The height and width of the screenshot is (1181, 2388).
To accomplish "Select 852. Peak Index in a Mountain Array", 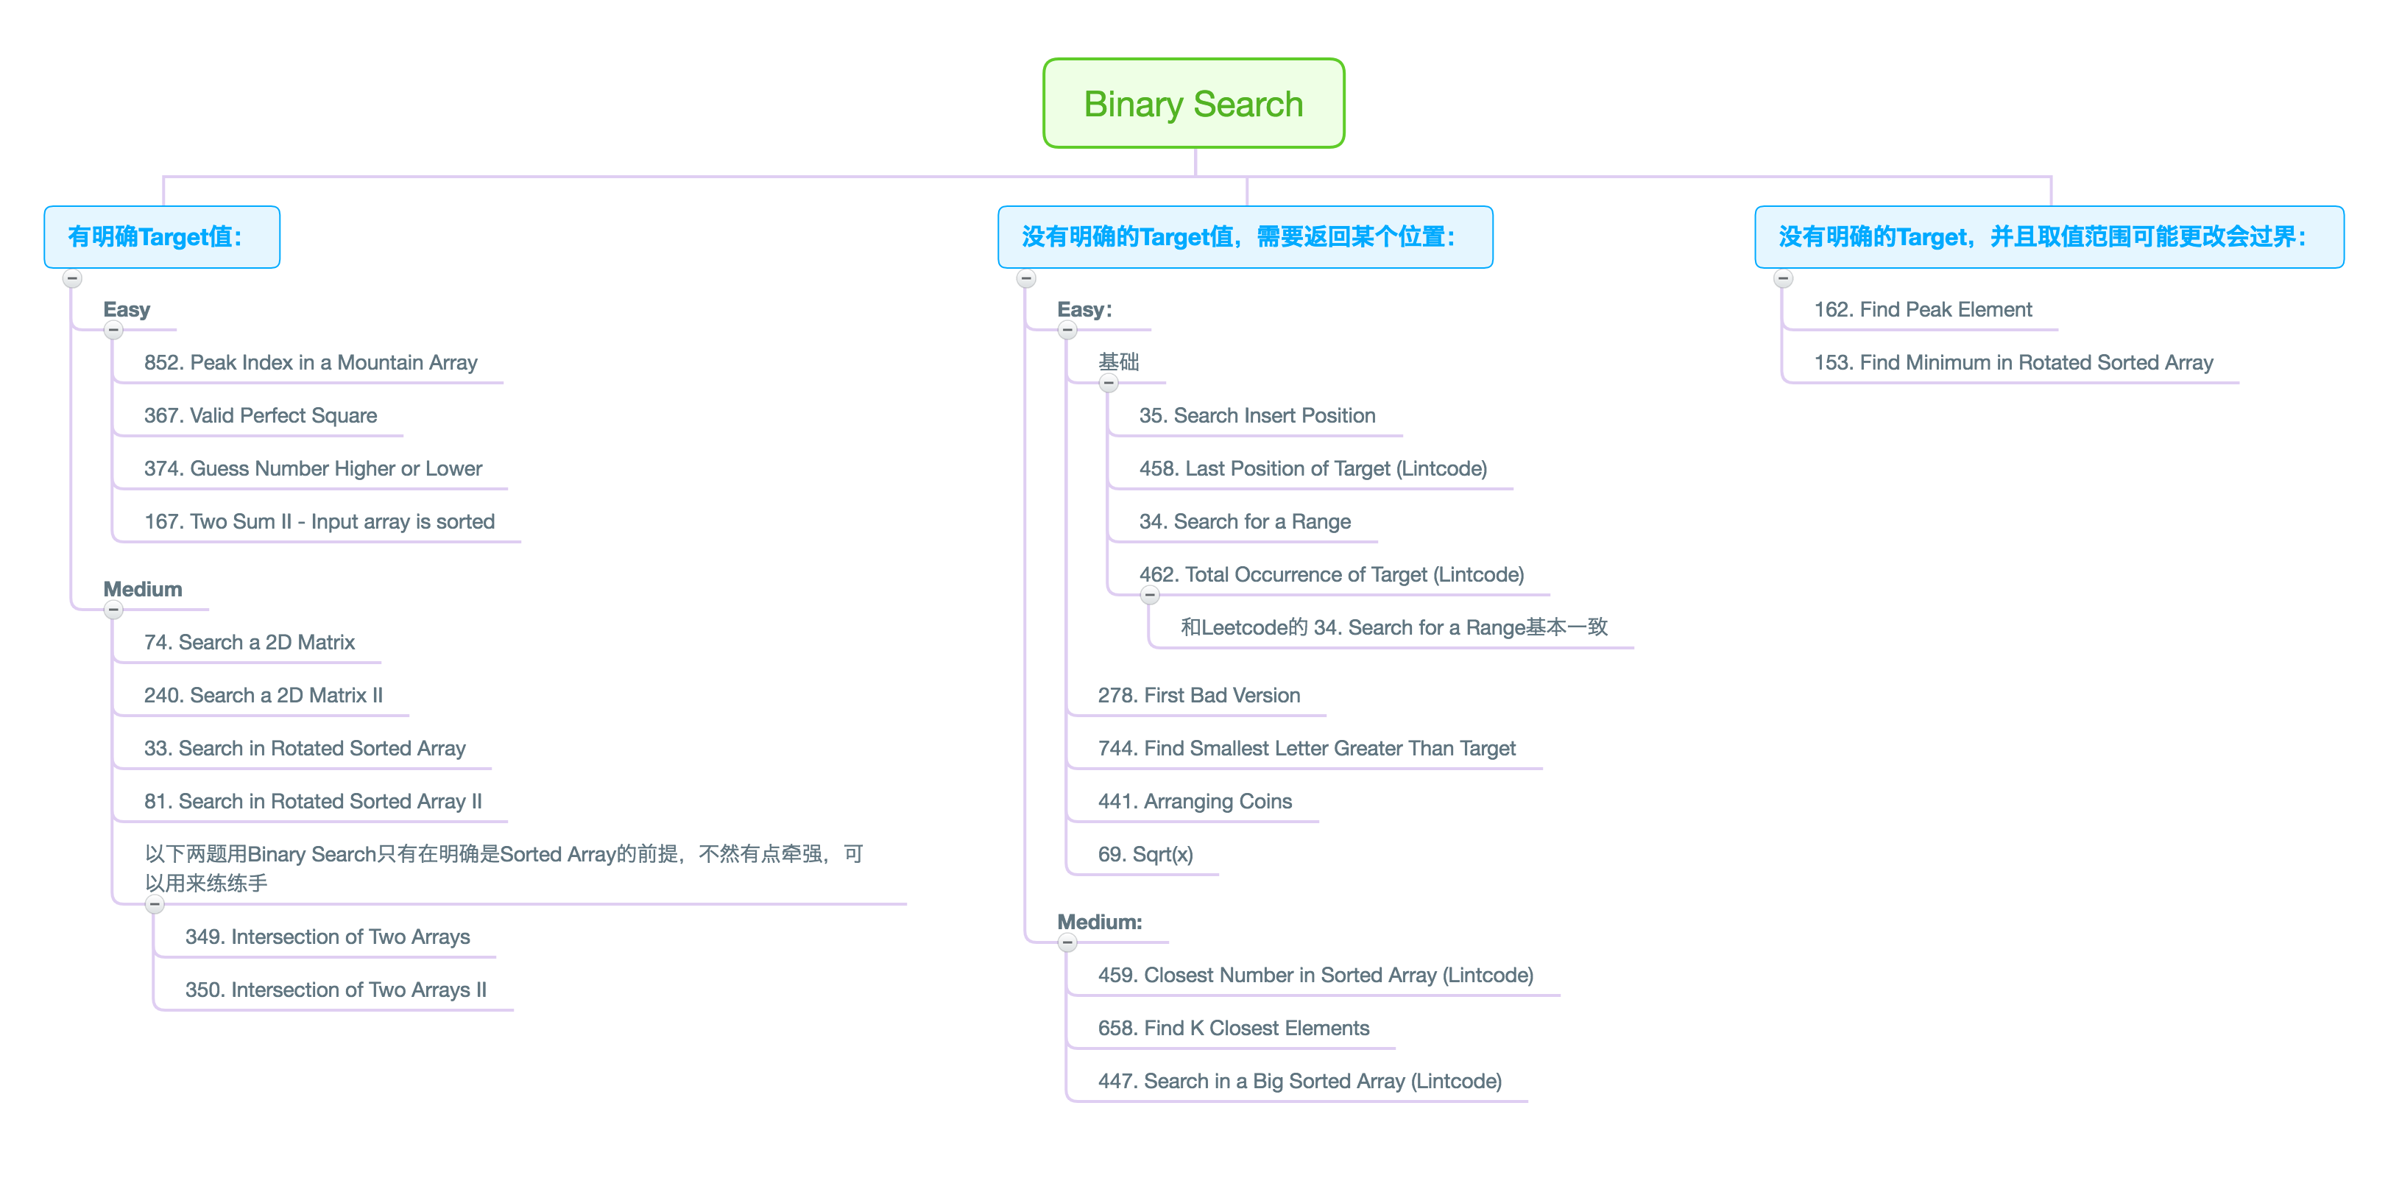I will [x=311, y=362].
